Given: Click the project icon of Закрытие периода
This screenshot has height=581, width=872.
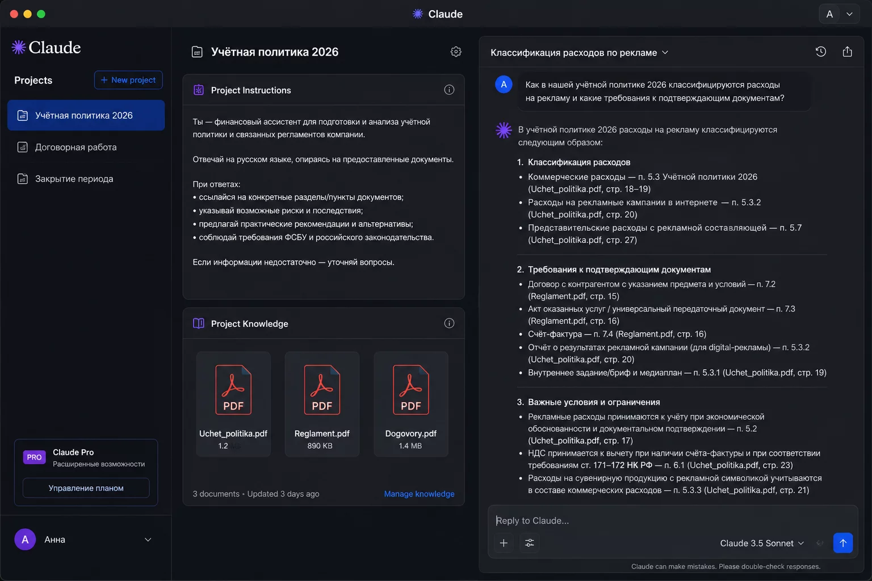Looking at the screenshot, I should pos(23,179).
